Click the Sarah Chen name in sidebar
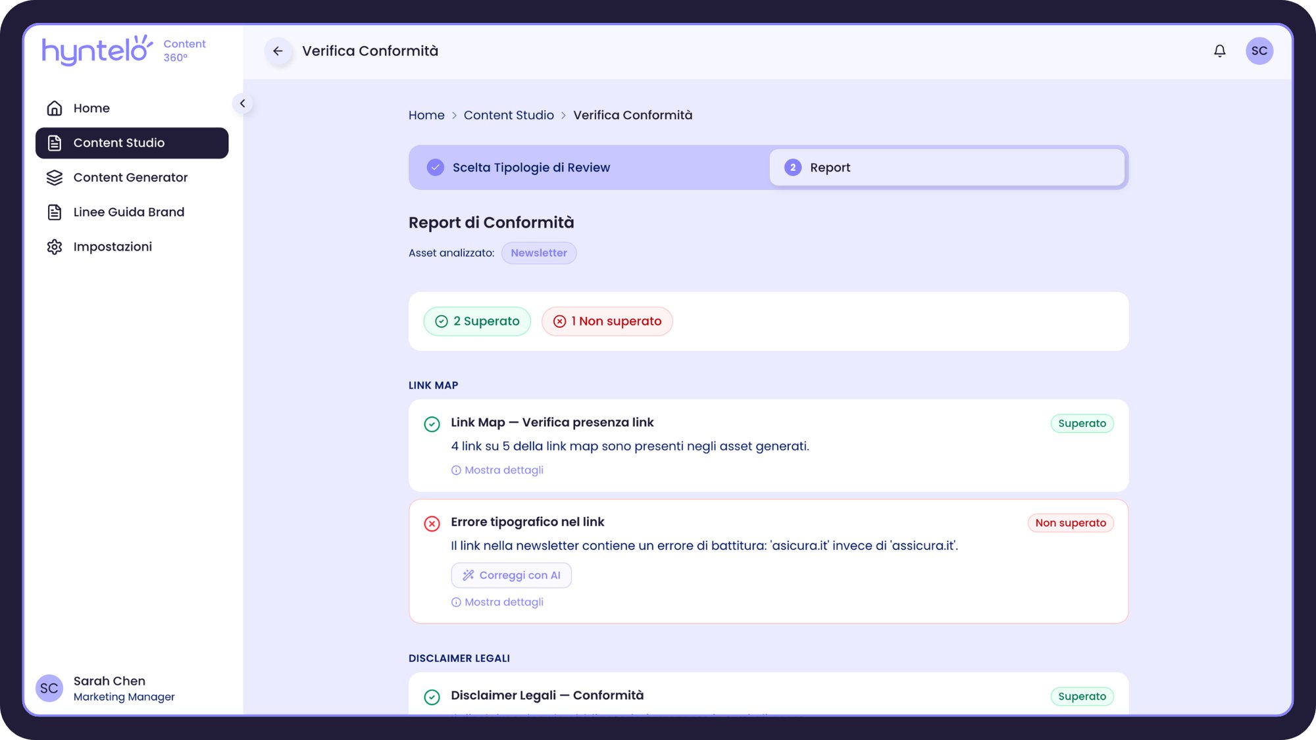This screenshot has width=1316, height=740. [109, 681]
